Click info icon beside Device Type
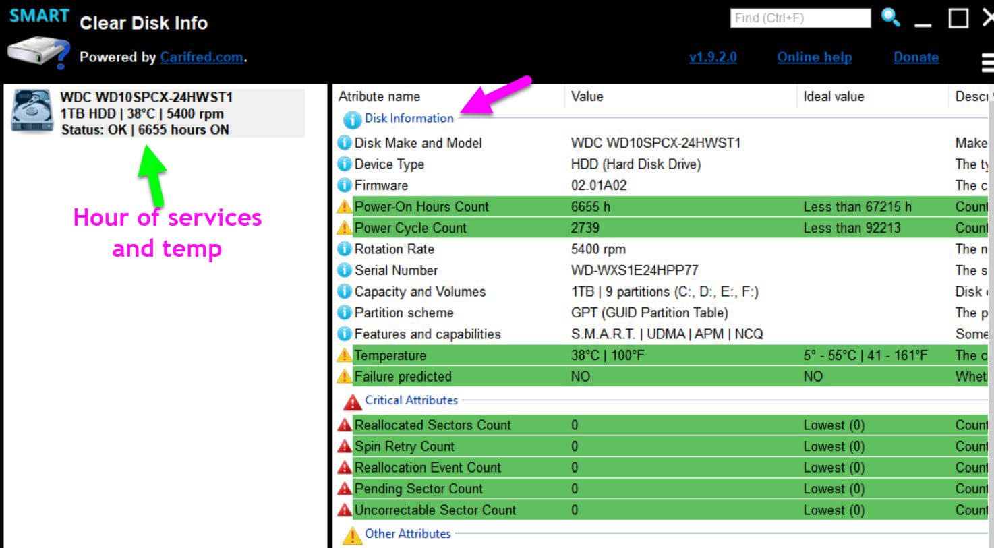Image resolution: width=994 pixels, height=548 pixels. coord(345,164)
